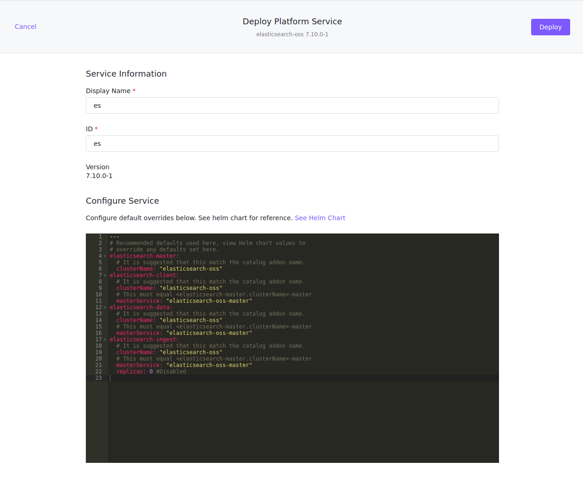The height and width of the screenshot is (478, 583).
Task: Click the clusterName value on line 19
Action: click(191, 352)
